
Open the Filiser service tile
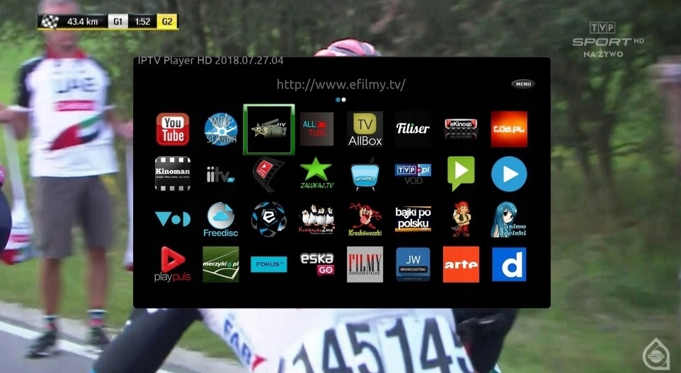(413, 129)
